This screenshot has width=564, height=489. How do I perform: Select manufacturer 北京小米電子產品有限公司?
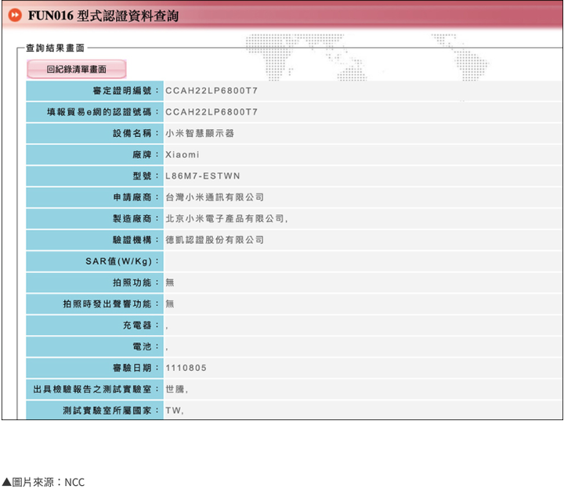coord(225,218)
